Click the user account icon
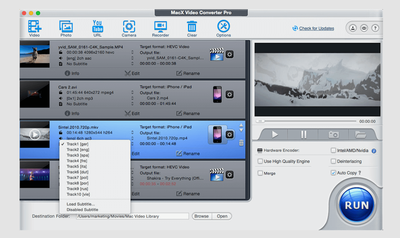Viewport: 400px width, 238px height. click(353, 28)
